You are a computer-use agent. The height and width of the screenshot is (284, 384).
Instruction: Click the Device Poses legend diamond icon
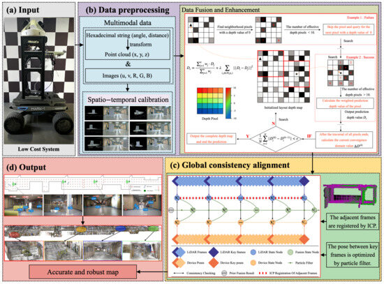click(x=179, y=262)
